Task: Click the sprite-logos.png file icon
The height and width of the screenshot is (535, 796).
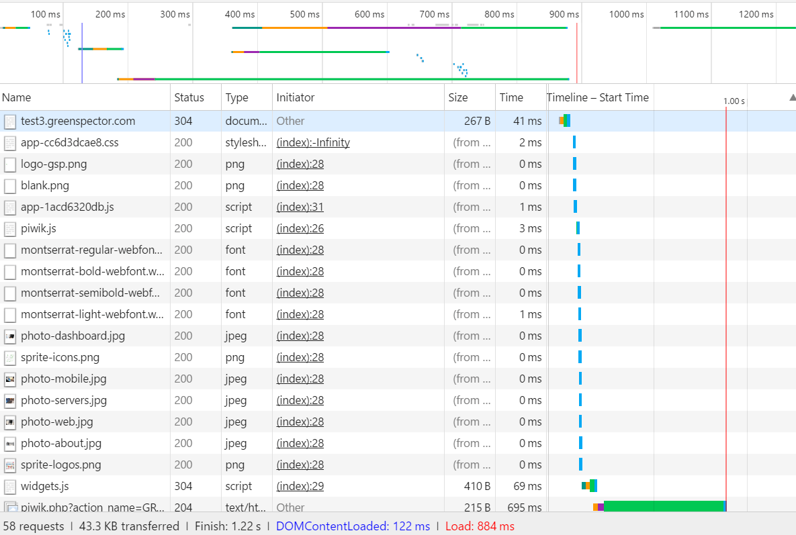Action: pyautogui.click(x=9, y=465)
